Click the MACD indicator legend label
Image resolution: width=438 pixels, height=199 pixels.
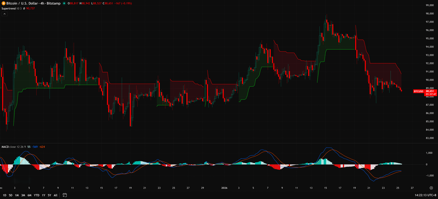(x=5, y=147)
